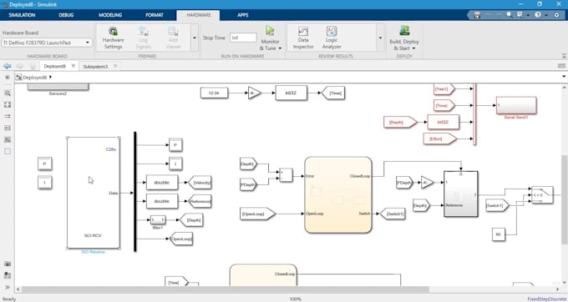Switch to the Subsystem3 model tab

click(x=95, y=67)
